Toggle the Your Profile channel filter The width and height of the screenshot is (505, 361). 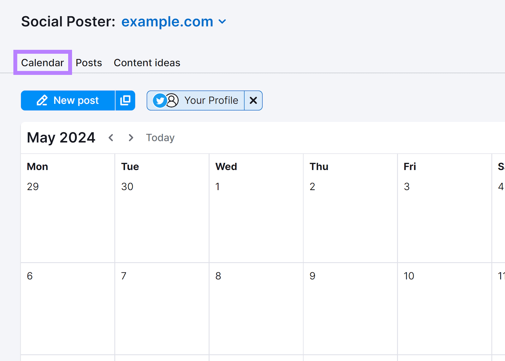click(x=211, y=100)
